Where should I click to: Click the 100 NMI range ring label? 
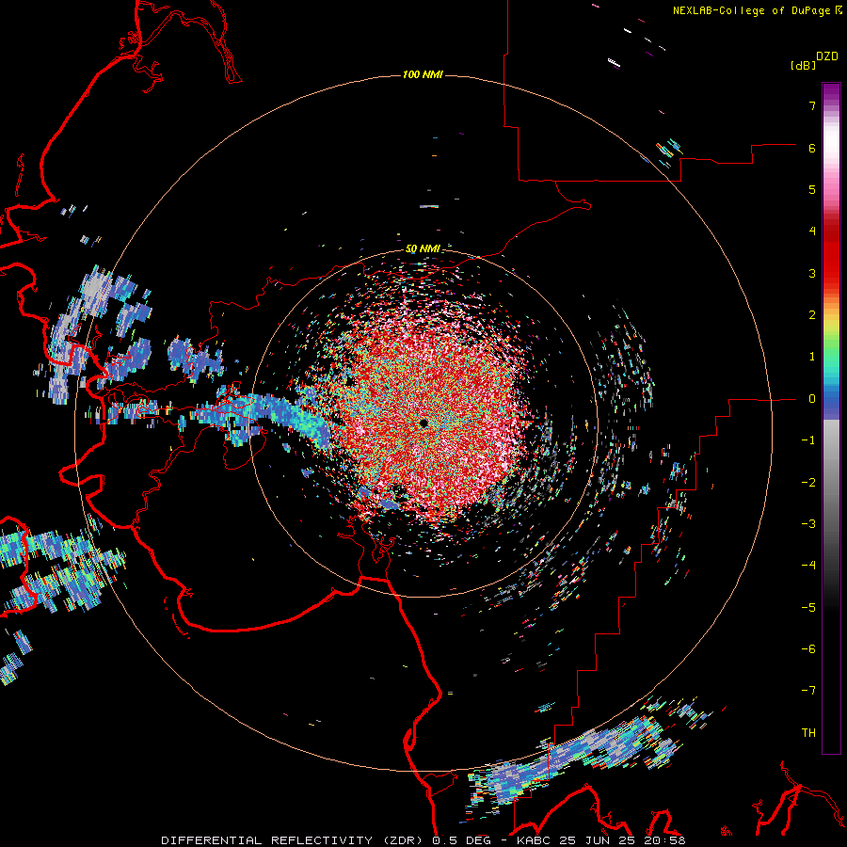pyautogui.click(x=423, y=74)
